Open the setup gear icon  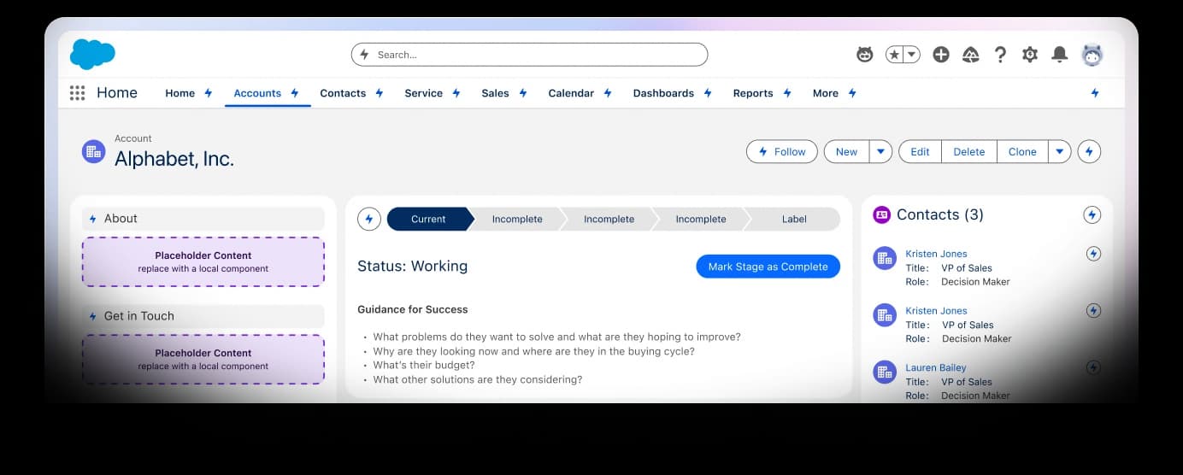tap(1030, 55)
